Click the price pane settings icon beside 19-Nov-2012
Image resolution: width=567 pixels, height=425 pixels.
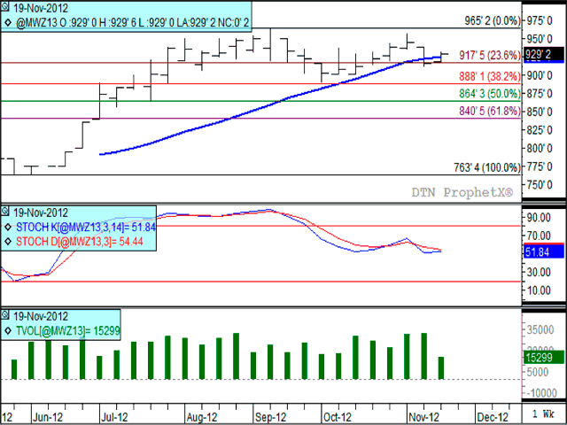point(5,6)
